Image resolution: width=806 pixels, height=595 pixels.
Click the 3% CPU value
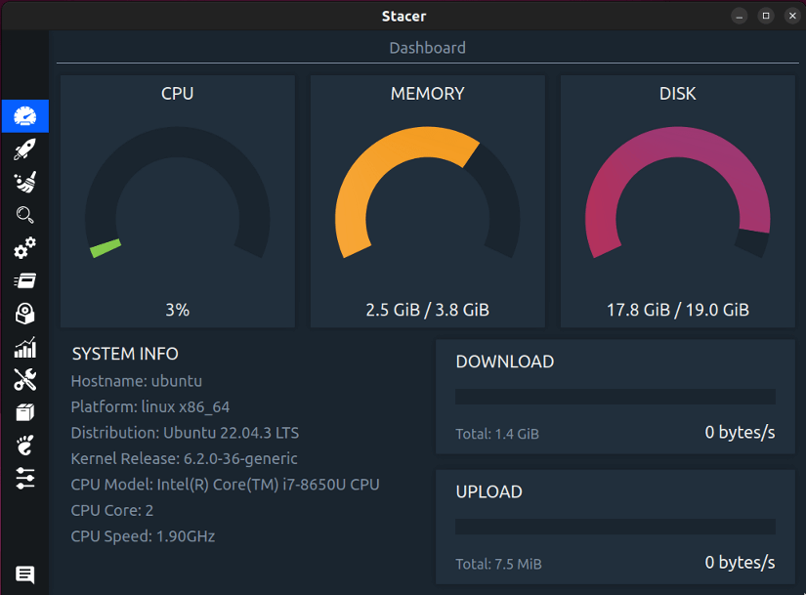point(178,310)
